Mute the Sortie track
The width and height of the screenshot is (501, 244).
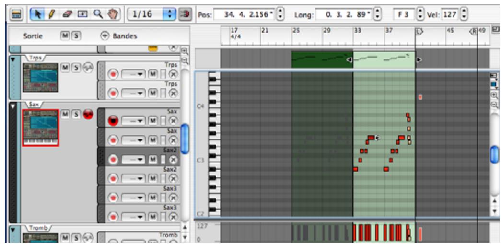pos(64,36)
